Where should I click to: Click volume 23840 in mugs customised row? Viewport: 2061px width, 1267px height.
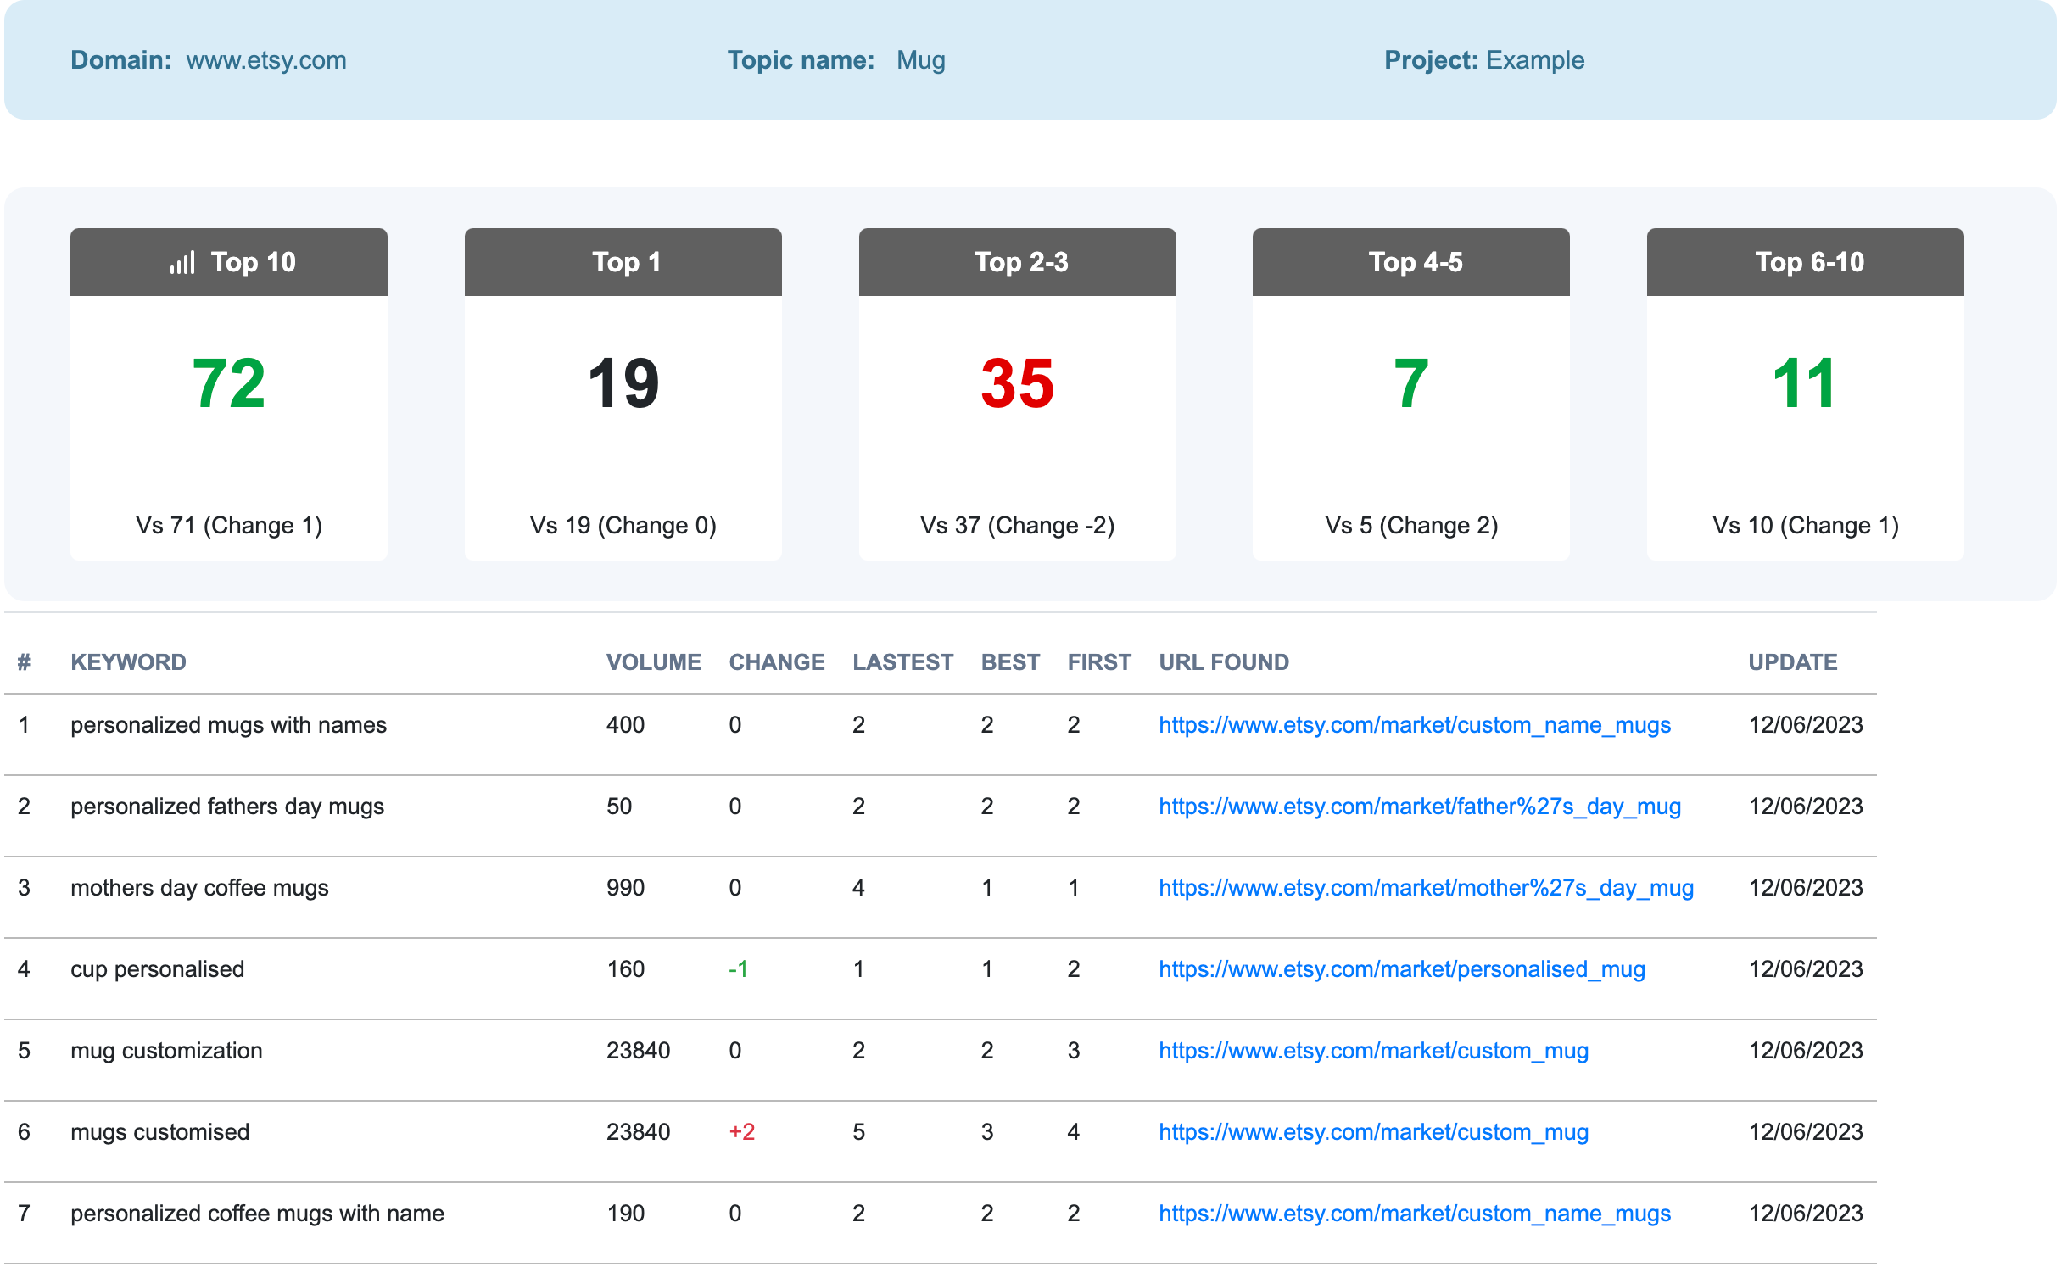point(640,1133)
